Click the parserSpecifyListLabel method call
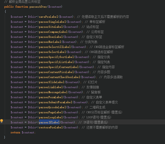Screen dimensions: 165x144 56,62
